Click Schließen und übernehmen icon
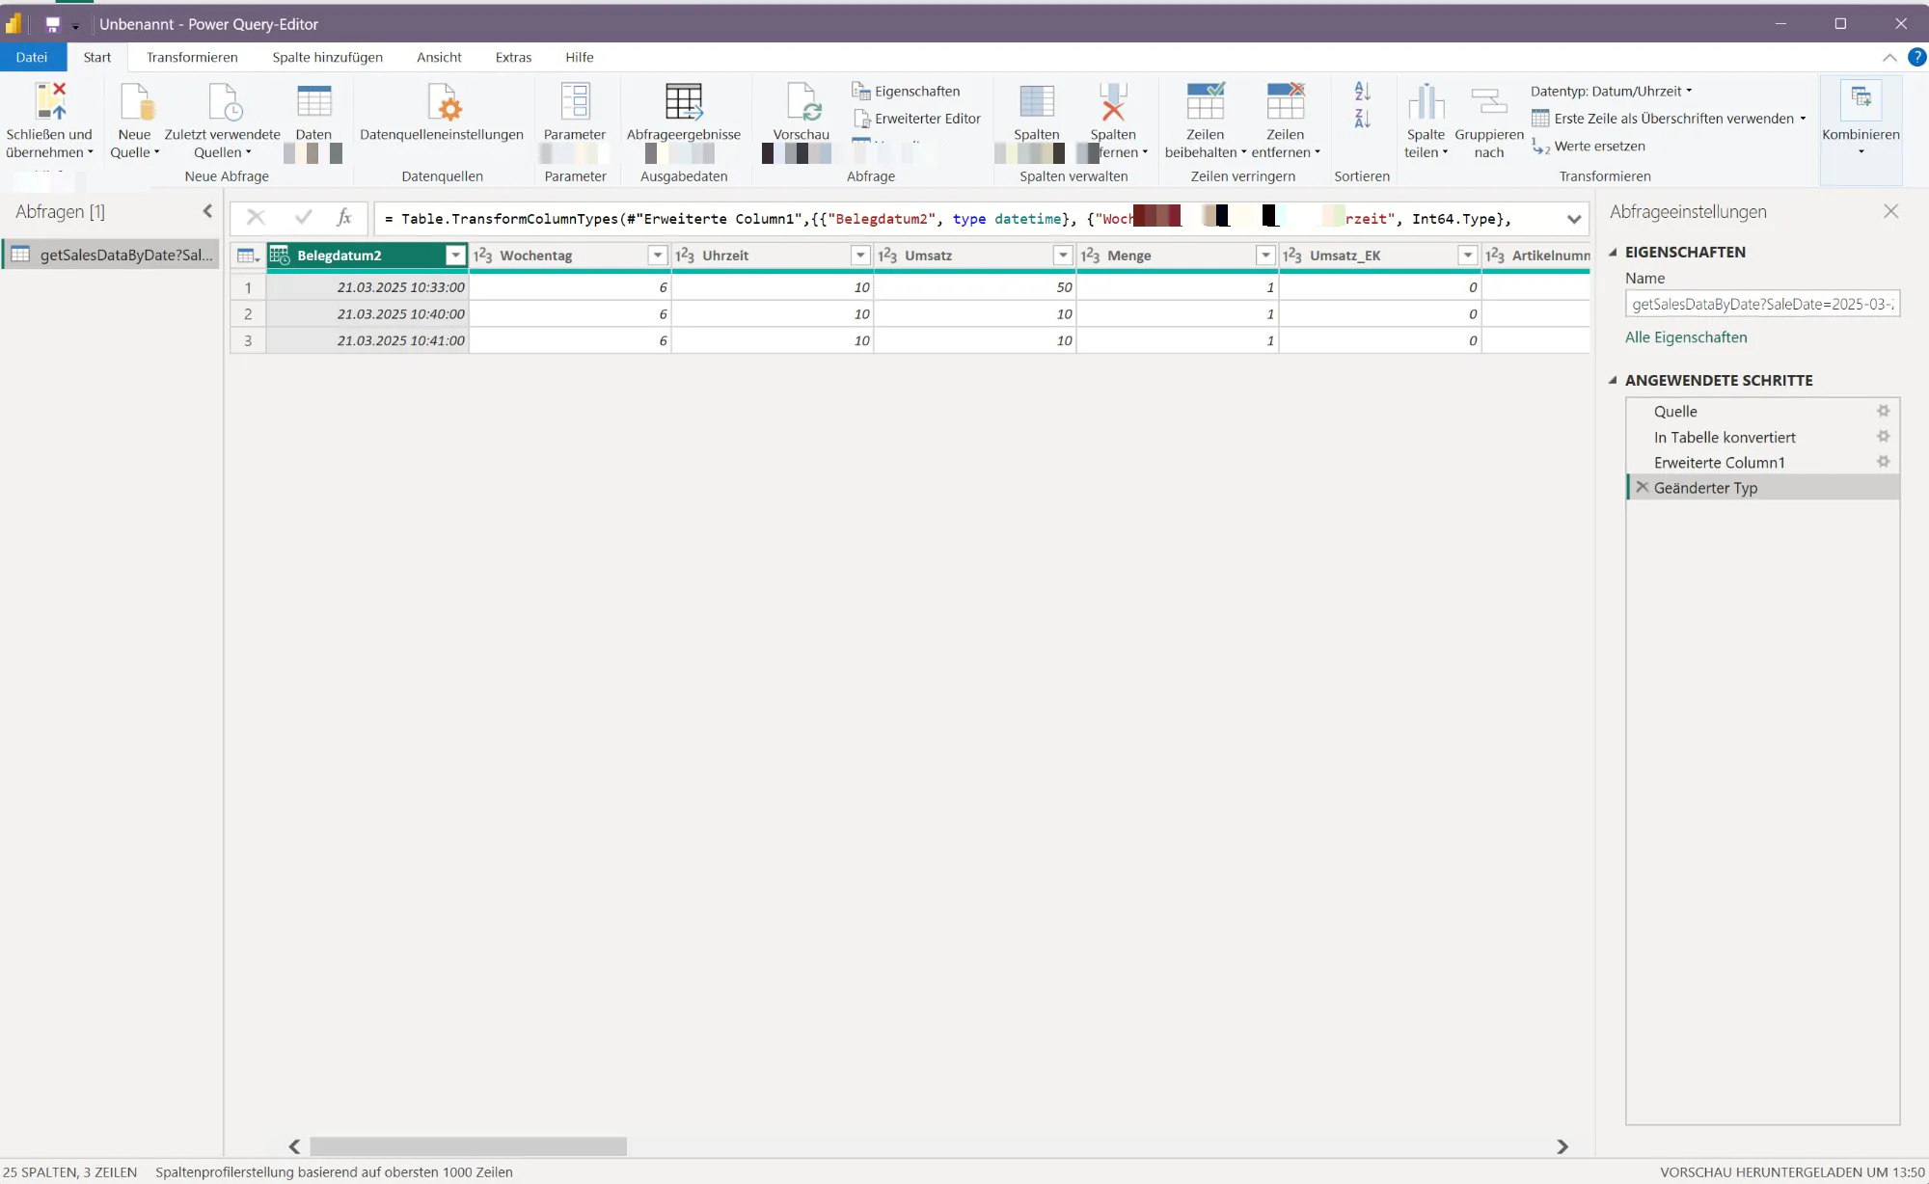1929x1184 pixels. pyautogui.click(x=50, y=101)
